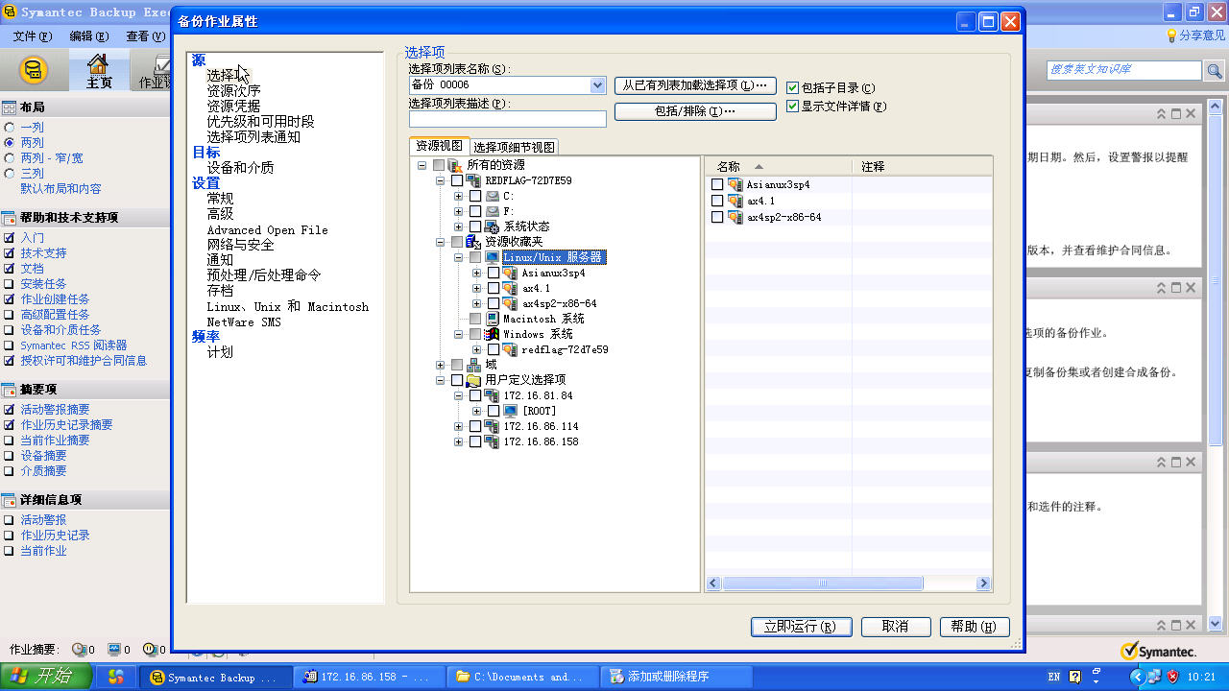
Task: Click the Asianux3sp4 server icon in tree
Action: click(511, 274)
